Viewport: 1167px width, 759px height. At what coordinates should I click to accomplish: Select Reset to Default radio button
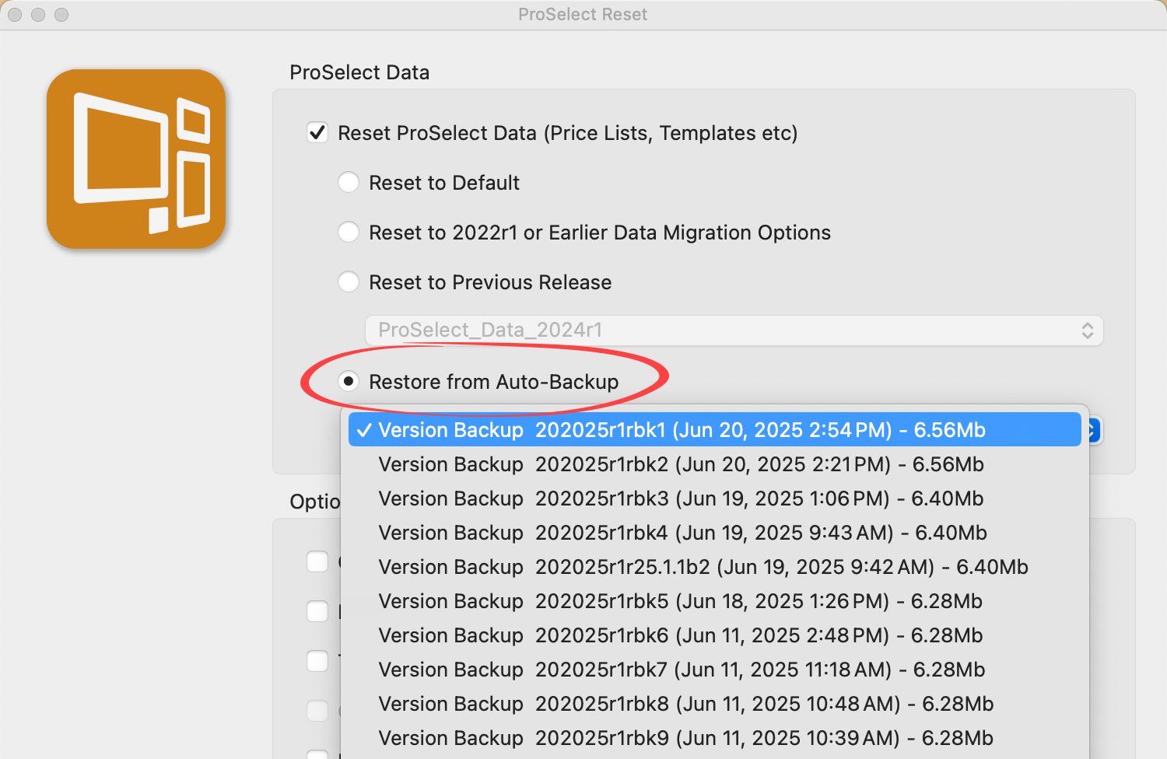tap(349, 183)
